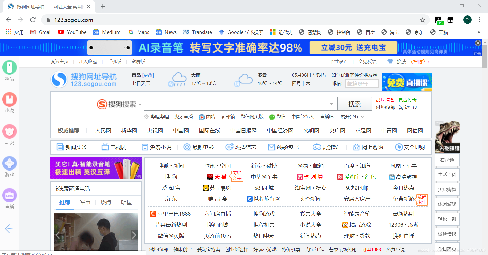Change the city via 更改 link
Screen dimensions: 488x255
148,75
